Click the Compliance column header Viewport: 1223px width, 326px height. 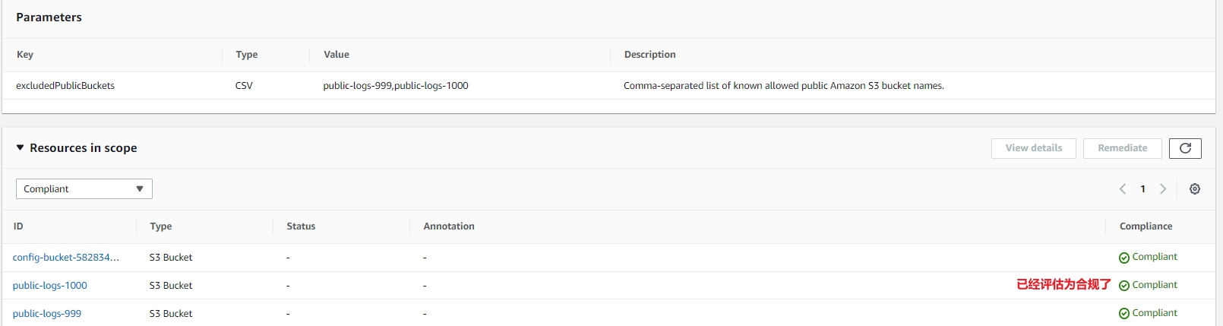coord(1146,226)
